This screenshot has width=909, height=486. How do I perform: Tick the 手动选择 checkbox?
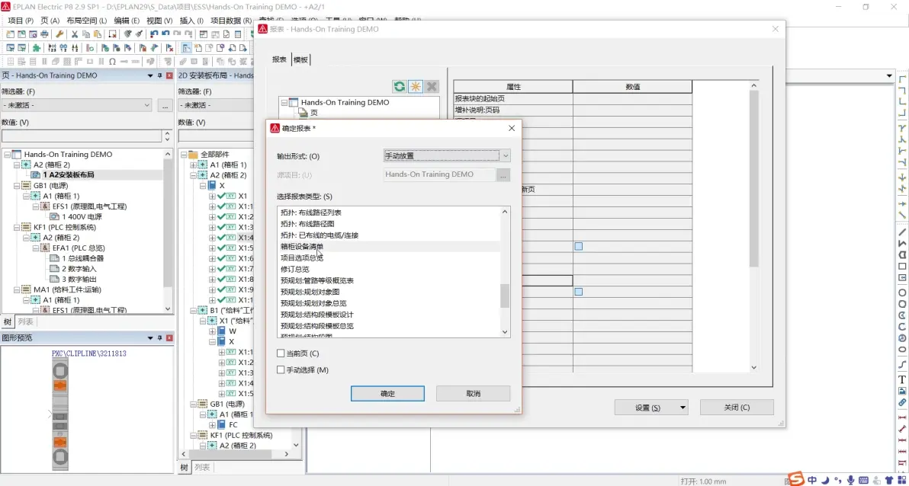click(x=281, y=370)
